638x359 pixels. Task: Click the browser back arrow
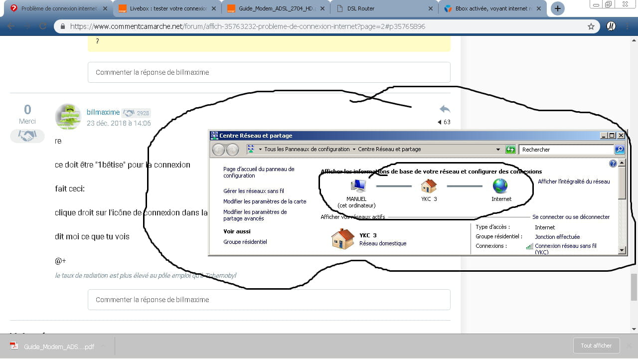click(11, 26)
